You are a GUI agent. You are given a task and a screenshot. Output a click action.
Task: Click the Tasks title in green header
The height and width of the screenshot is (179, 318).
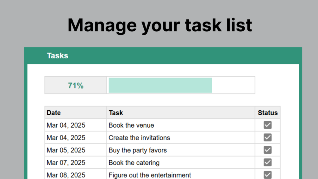click(58, 56)
